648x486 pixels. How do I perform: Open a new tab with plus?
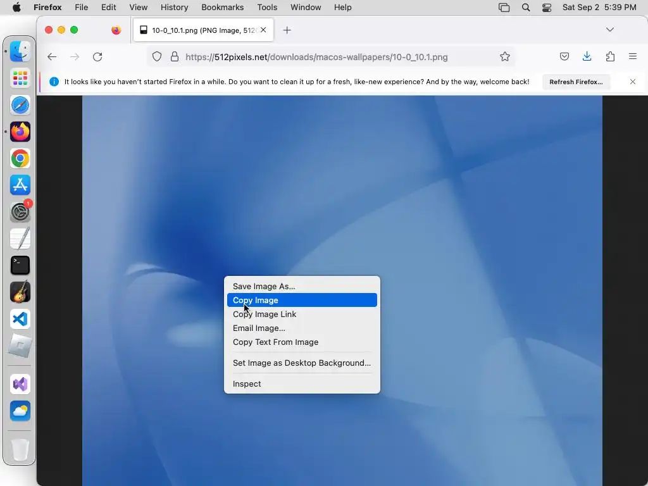click(287, 30)
